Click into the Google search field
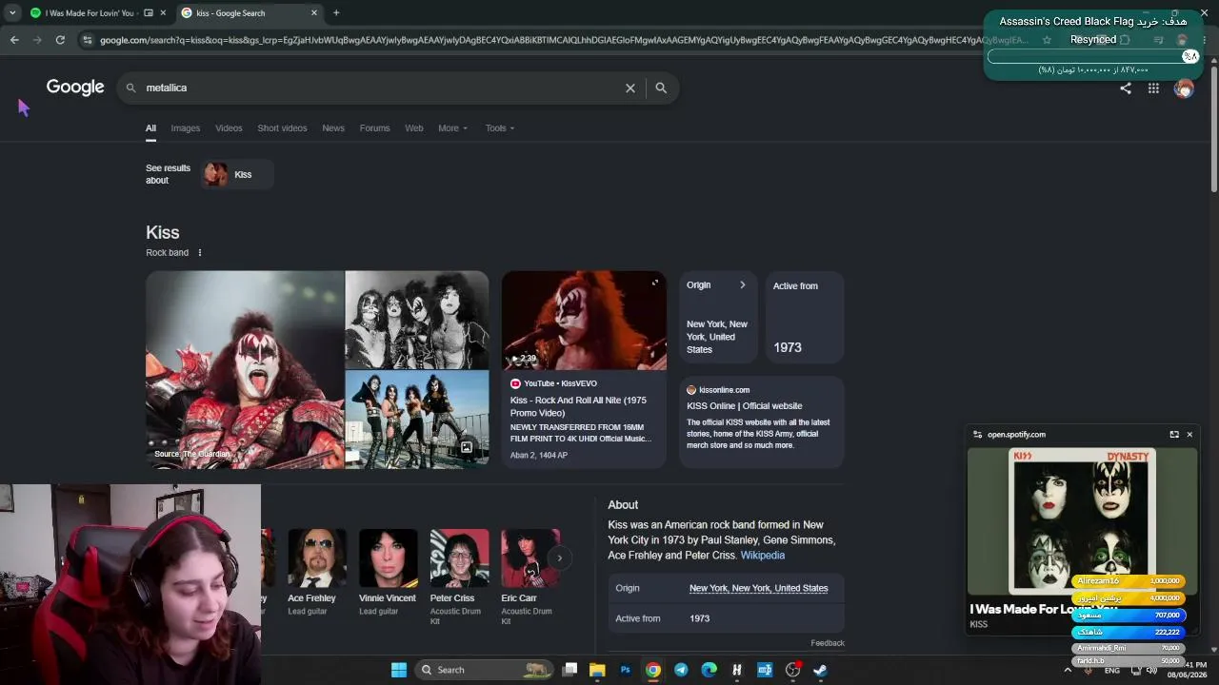 tap(381, 88)
